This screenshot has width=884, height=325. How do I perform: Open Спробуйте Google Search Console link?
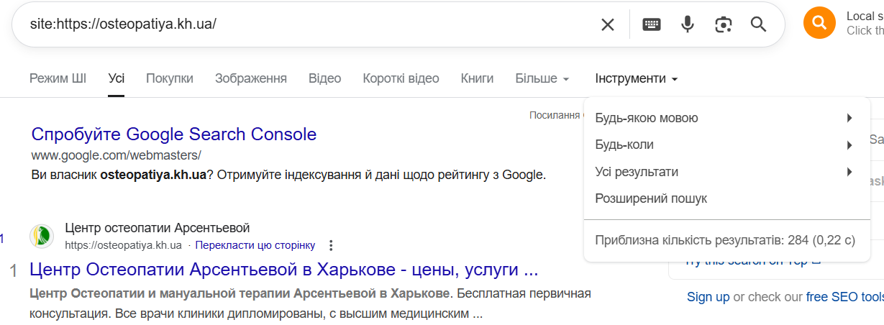[174, 134]
